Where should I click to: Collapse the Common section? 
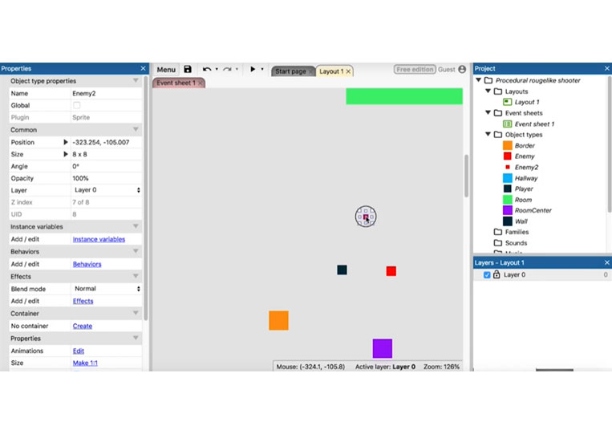click(136, 130)
